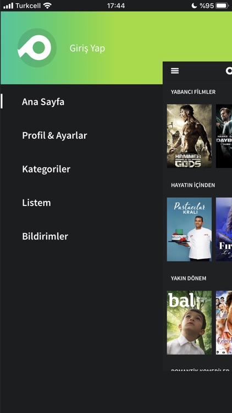This screenshot has width=232, height=413.
Task: Tap the Hayatın İçinden section header
Action: pos(193,185)
